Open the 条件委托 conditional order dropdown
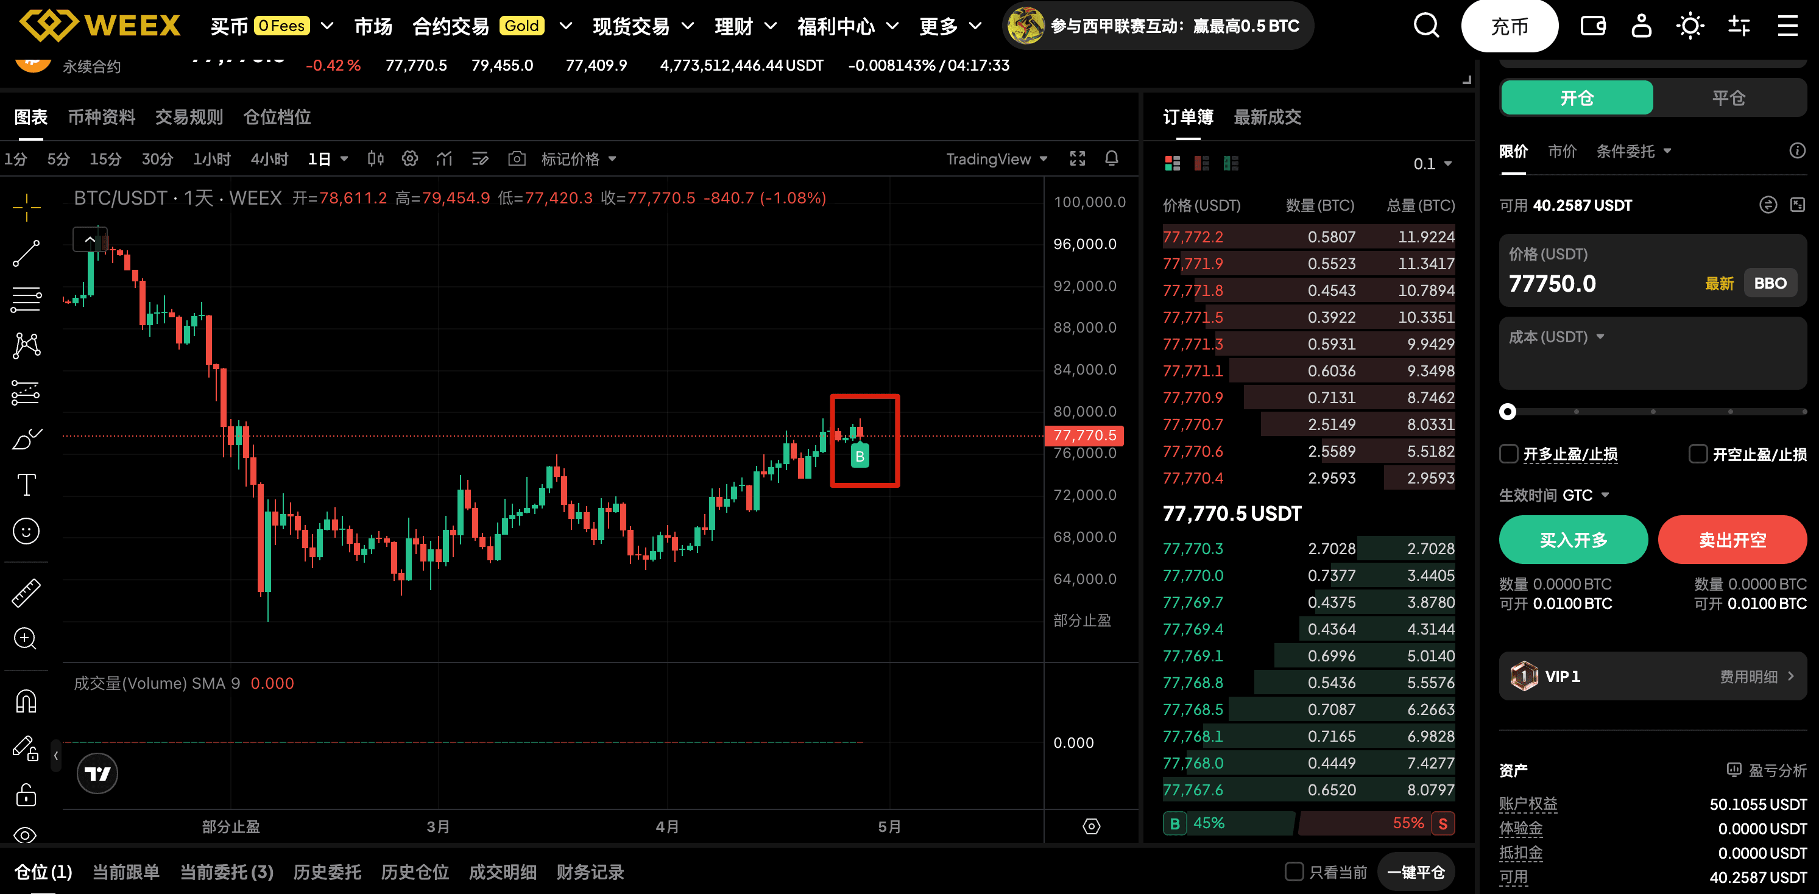Viewport: 1819px width, 894px height. click(x=1634, y=150)
